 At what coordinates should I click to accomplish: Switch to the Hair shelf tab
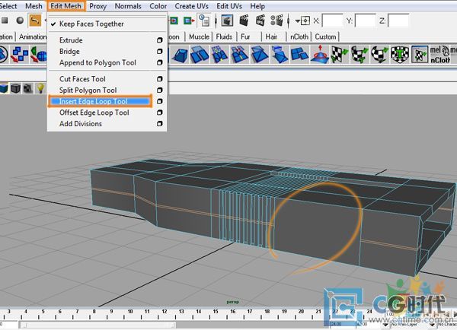point(271,37)
